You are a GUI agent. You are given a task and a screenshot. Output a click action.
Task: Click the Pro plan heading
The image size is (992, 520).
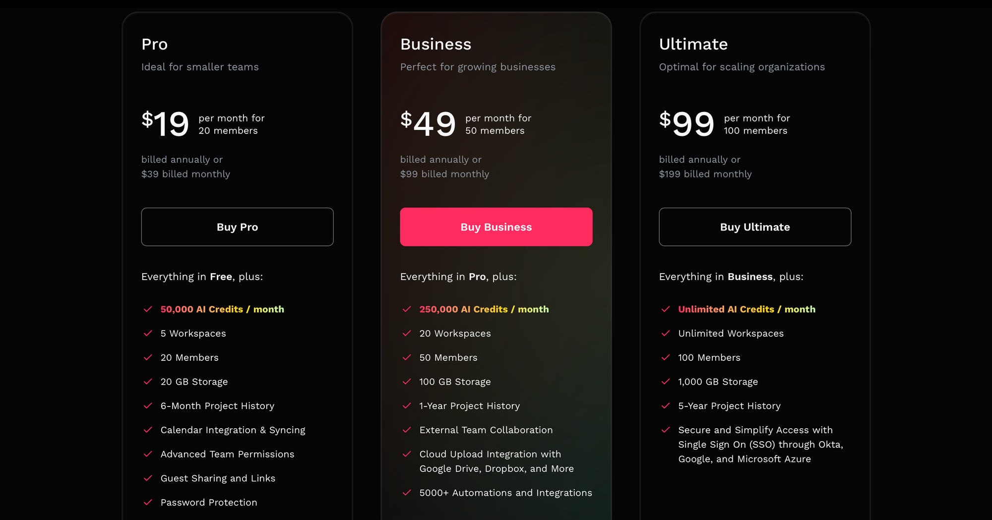click(155, 44)
